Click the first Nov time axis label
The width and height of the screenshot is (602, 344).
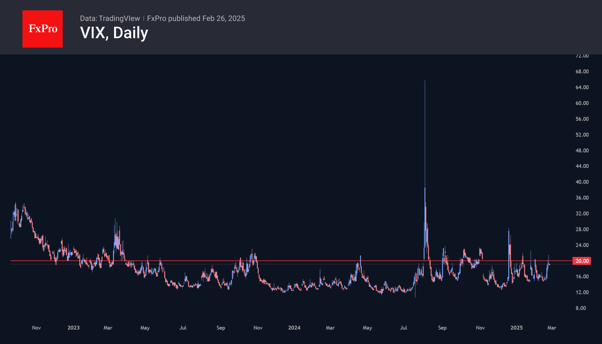coord(36,328)
